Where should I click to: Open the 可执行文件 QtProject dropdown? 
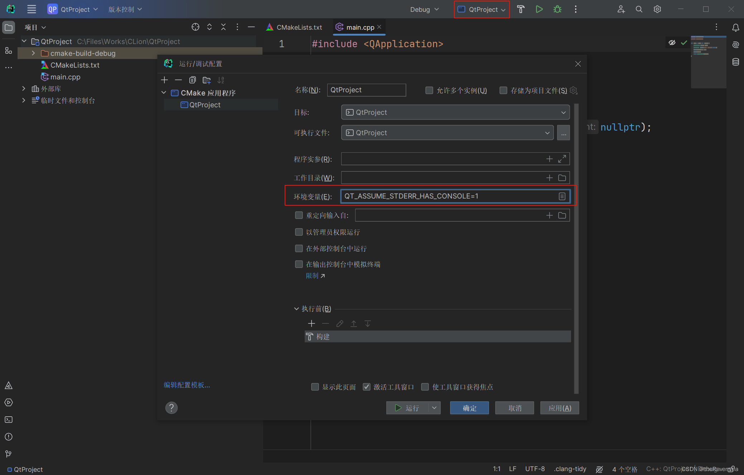tap(448, 133)
